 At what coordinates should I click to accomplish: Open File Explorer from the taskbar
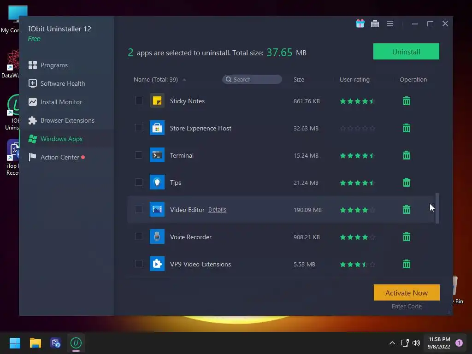click(35, 343)
